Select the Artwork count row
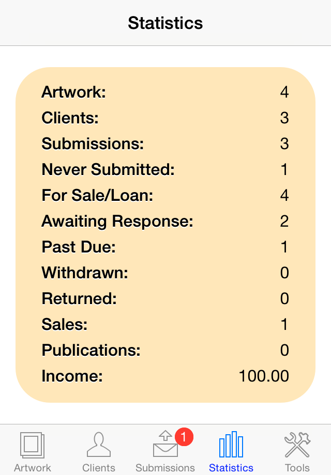Viewport: 331px width, 475px height. (165, 92)
